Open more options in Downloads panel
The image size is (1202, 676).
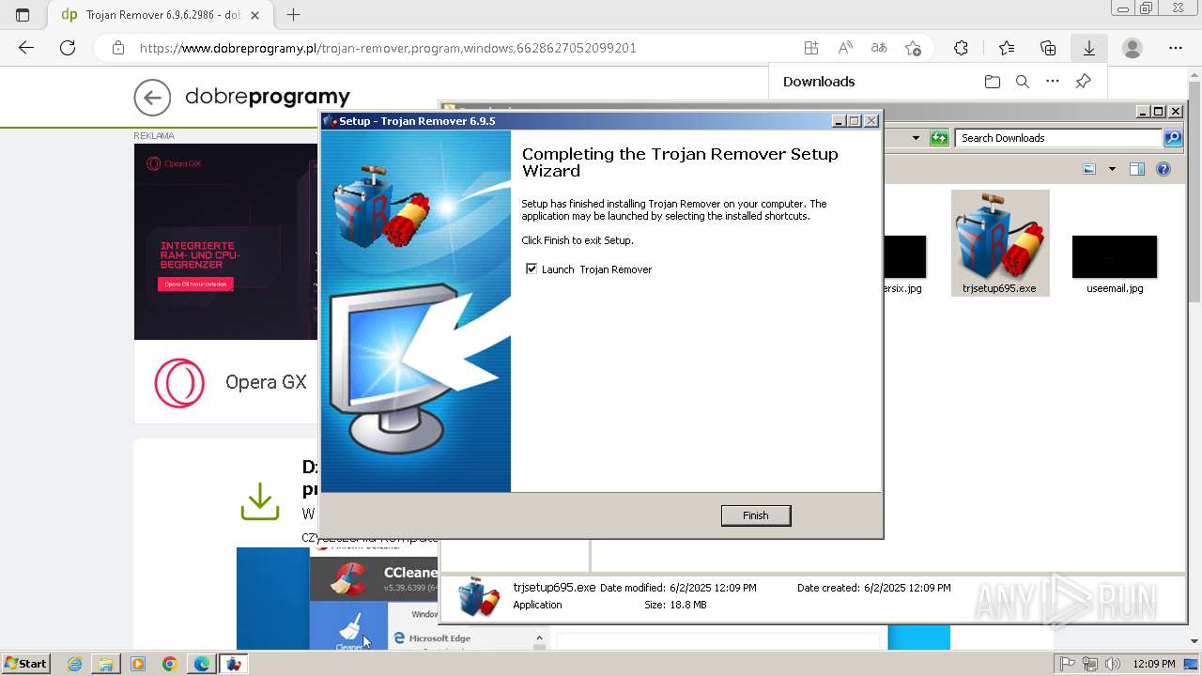coord(1053,82)
